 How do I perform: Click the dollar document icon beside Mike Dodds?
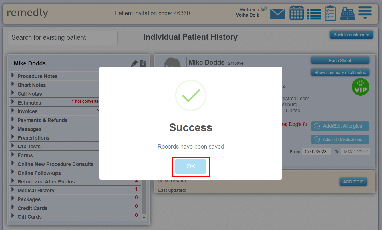143,63
